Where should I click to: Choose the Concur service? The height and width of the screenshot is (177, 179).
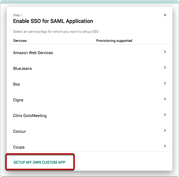(19, 131)
